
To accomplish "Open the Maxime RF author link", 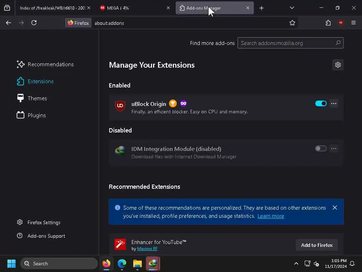I will pos(147,249).
